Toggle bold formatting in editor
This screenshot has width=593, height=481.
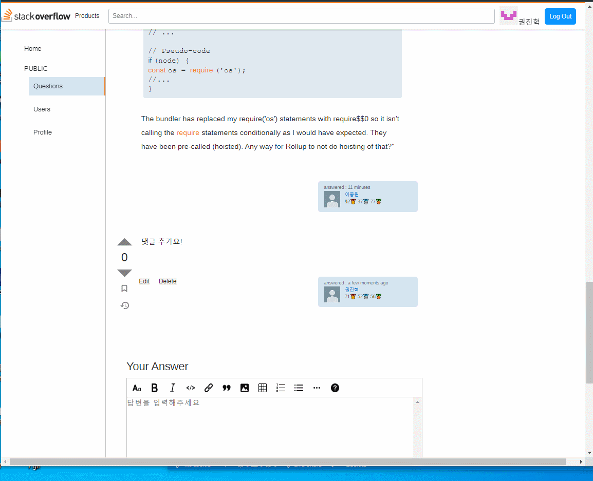click(154, 388)
